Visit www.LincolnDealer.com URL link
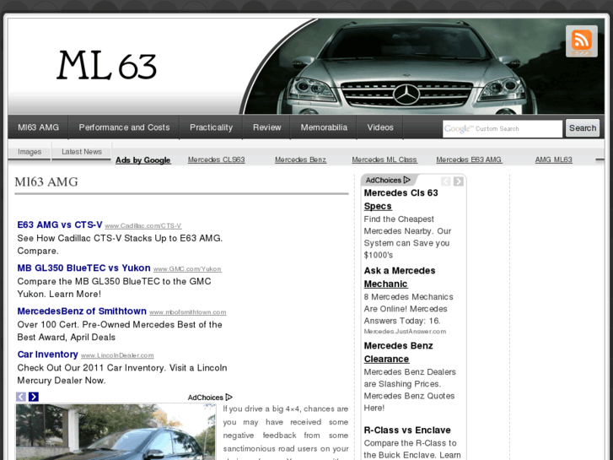 tap(117, 355)
